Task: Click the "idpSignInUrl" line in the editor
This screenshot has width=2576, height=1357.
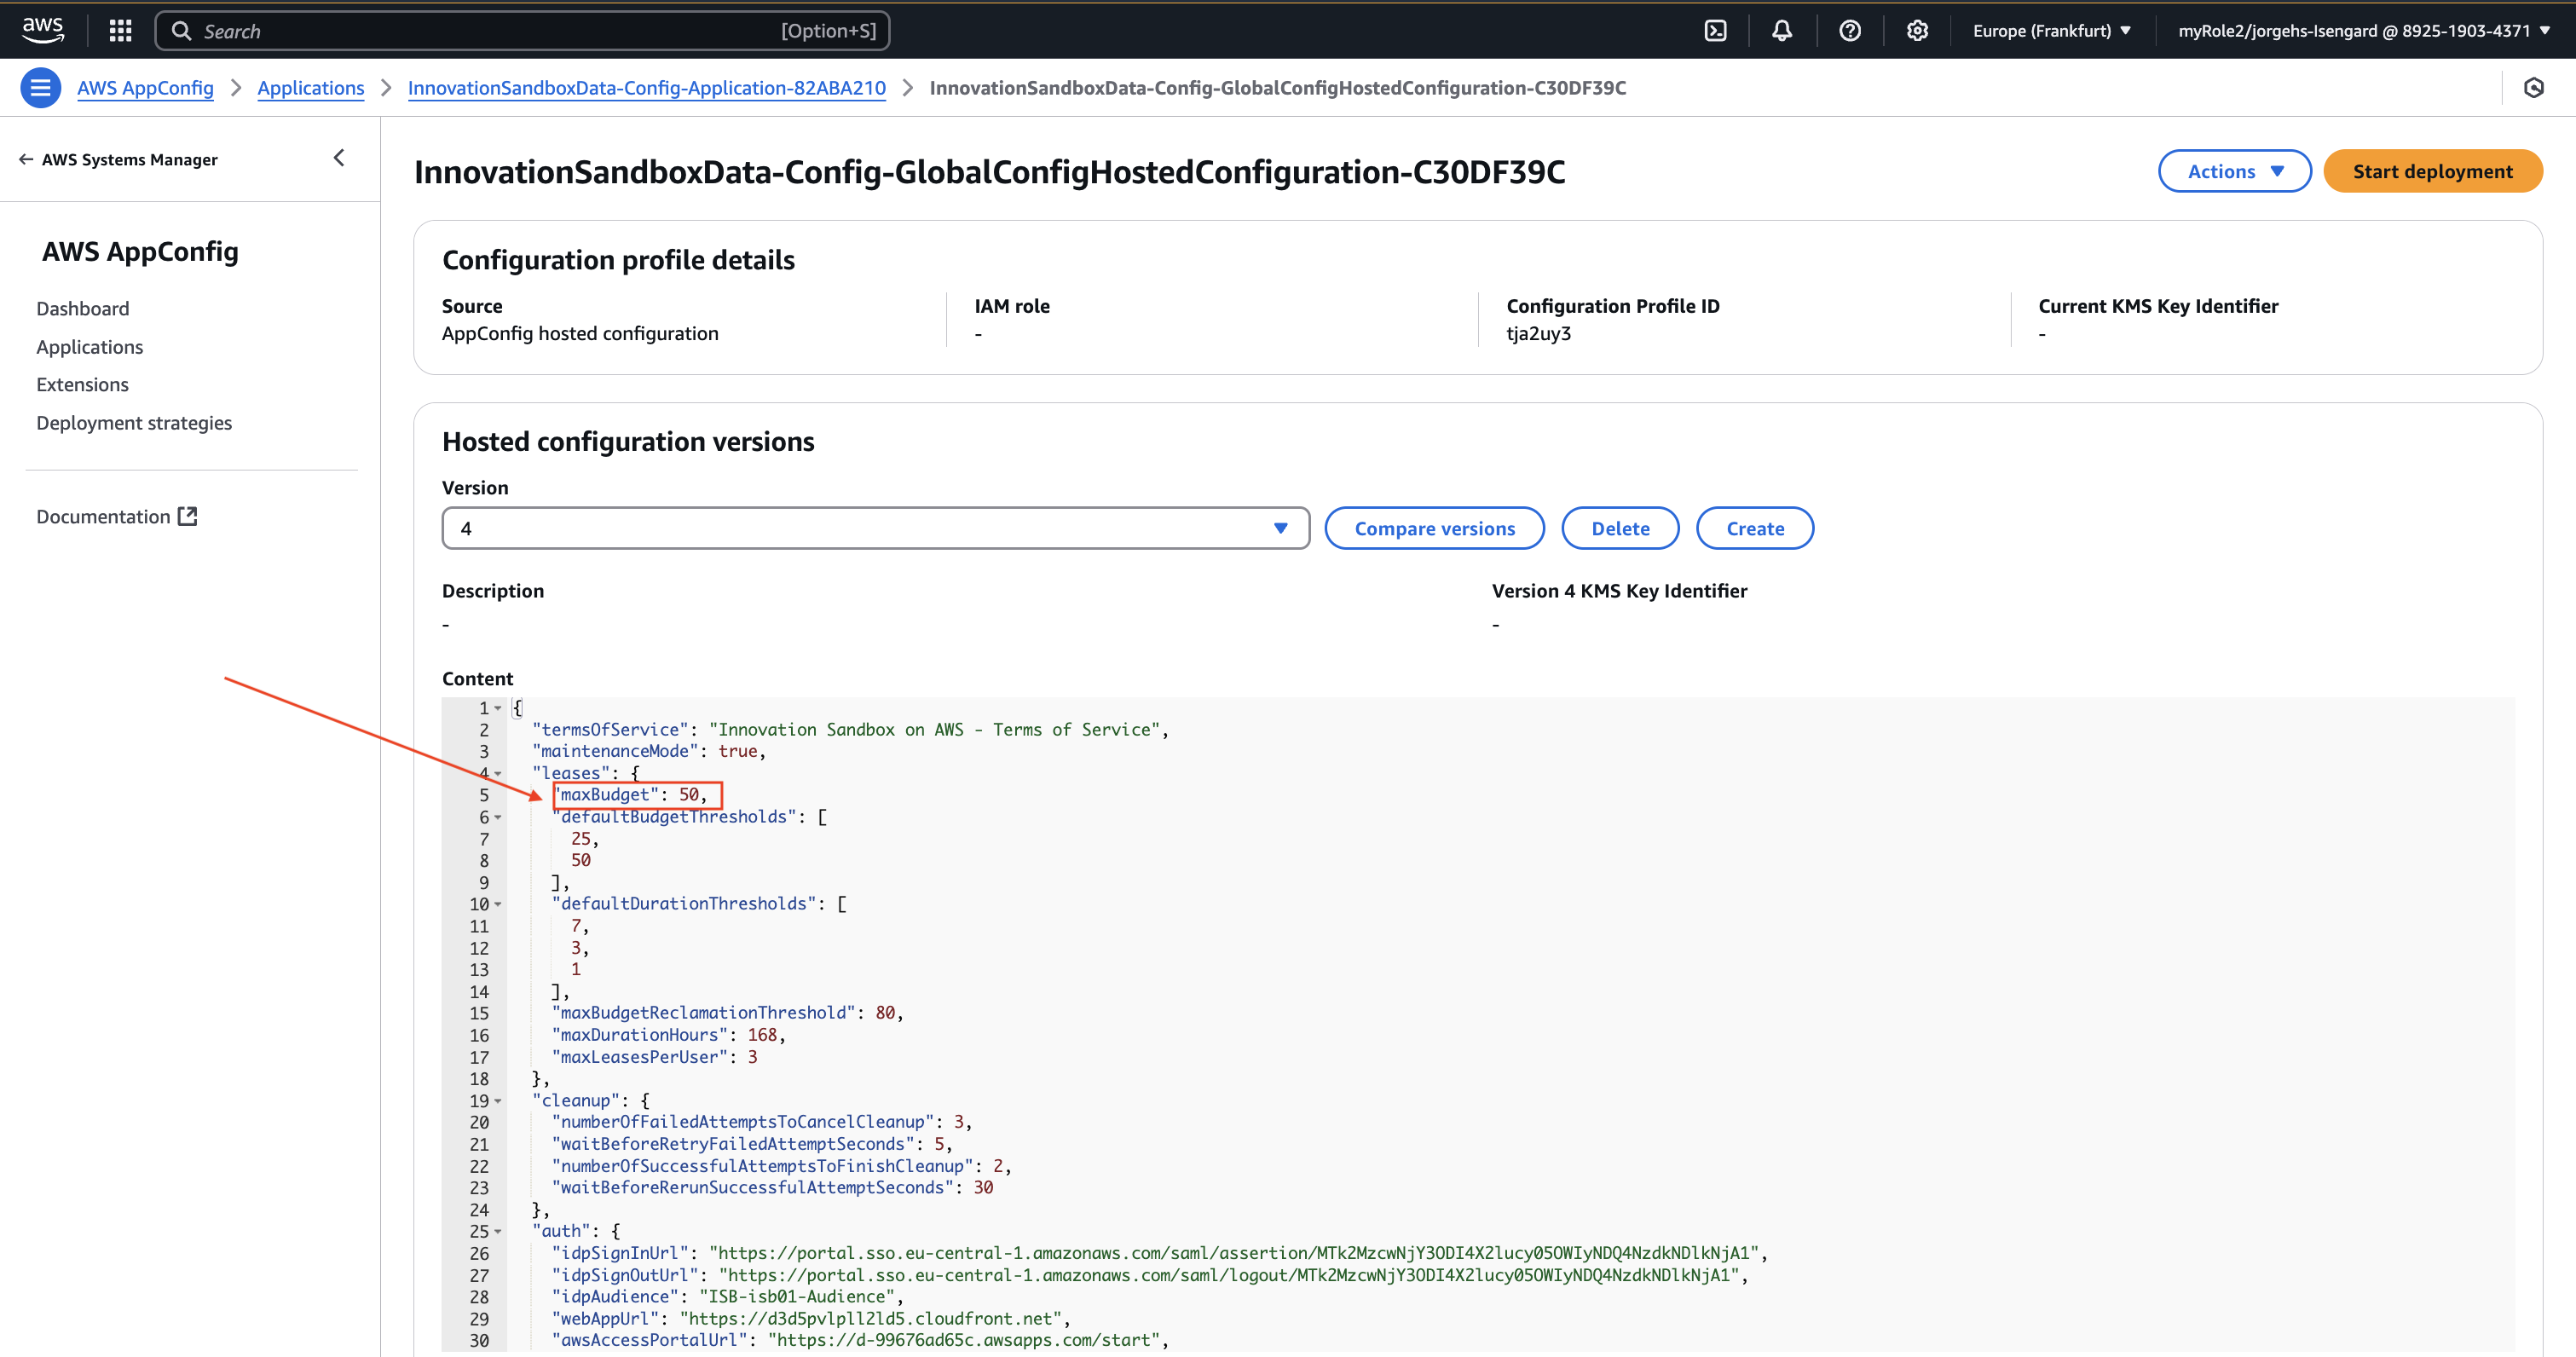Action: tap(1159, 1253)
